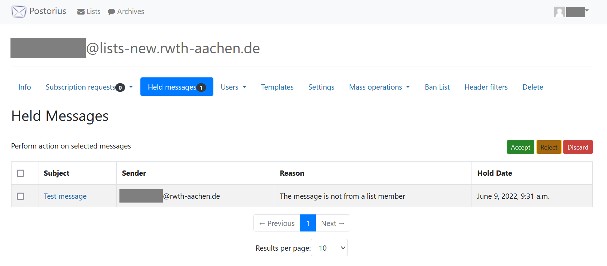The height and width of the screenshot is (266, 607).
Task: Go to the Next page
Action: 332,223
